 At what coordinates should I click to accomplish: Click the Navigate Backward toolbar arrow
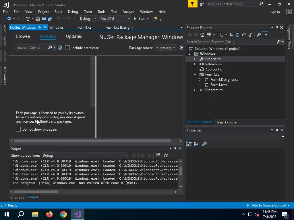(9, 19)
